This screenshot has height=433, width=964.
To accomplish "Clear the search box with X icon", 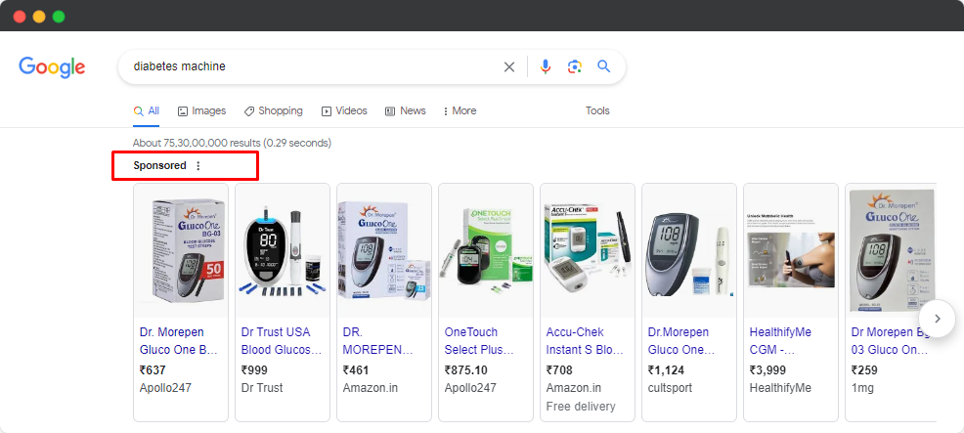I will tap(509, 67).
